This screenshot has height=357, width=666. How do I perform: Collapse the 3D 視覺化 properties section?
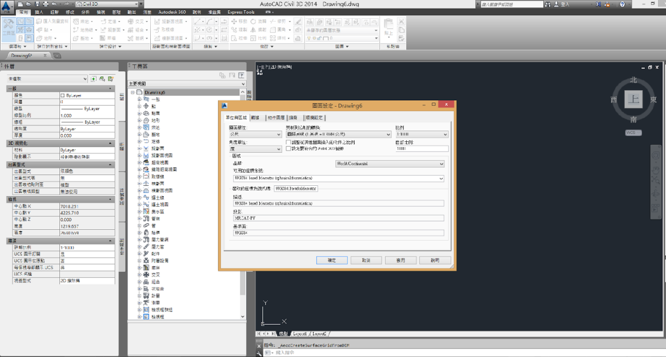[x=110, y=143]
